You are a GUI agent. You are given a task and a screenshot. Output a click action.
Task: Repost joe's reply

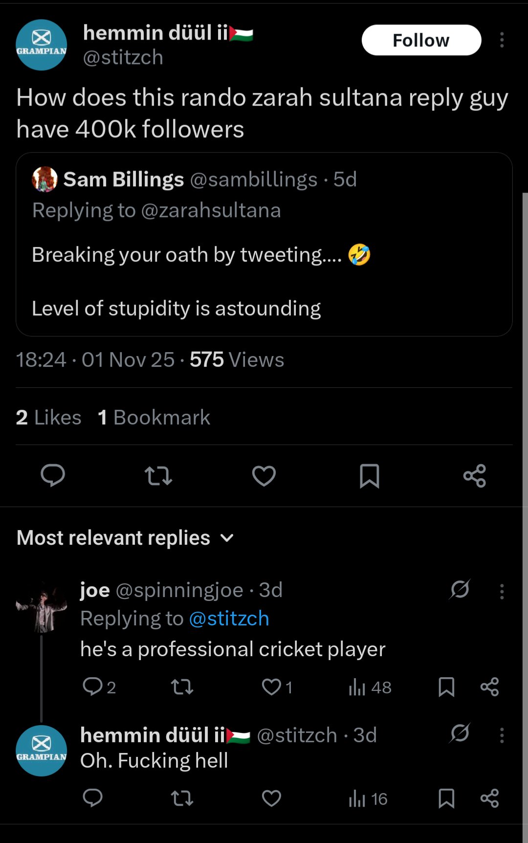tap(182, 687)
